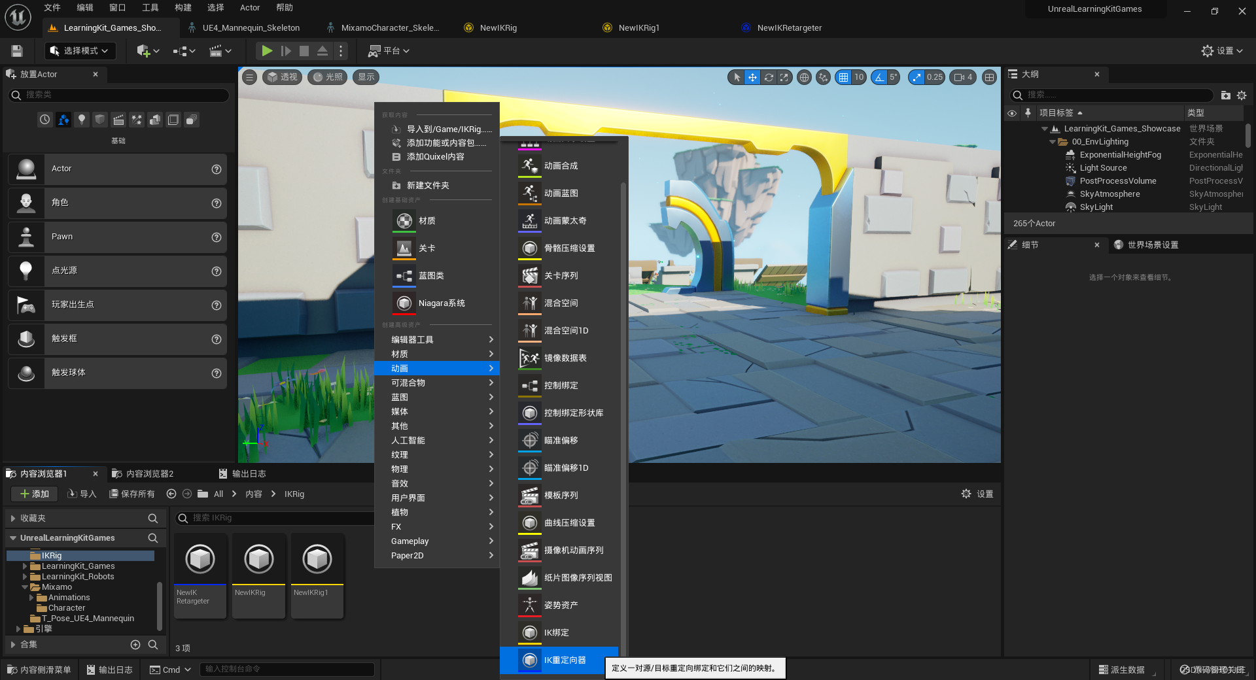Select the recently placed clock icon
Viewport: 1256px width, 680px height.
click(x=45, y=120)
